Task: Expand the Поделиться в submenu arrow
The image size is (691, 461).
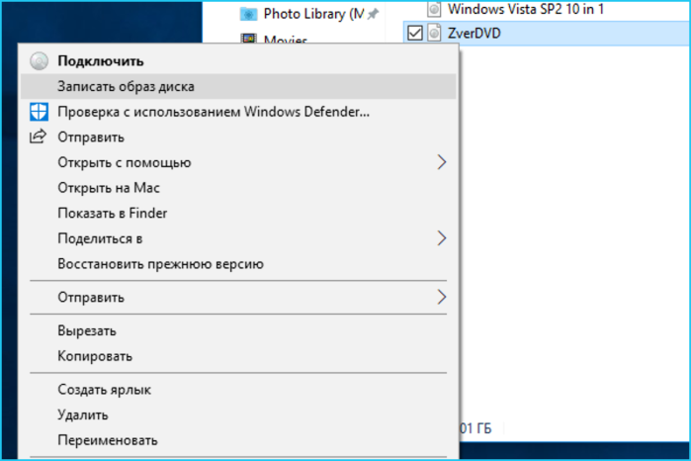Action: point(442,238)
